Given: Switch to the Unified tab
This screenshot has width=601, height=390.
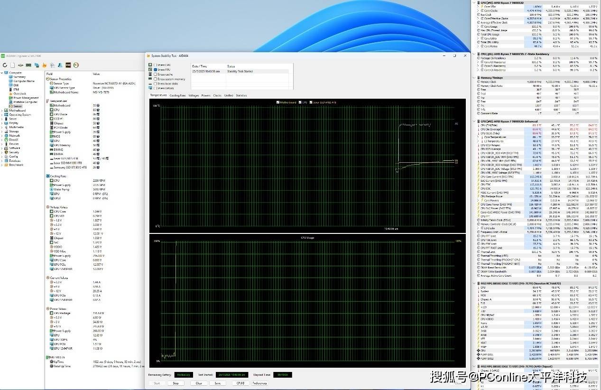Looking at the screenshot, I should pyautogui.click(x=229, y=95).
